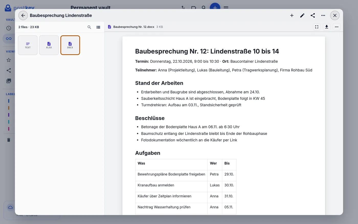Expand the document preview to fullscreen
The width and height of the screenshot is (358, 224).
point(317,27)
